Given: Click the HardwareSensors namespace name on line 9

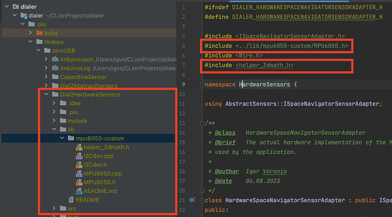Looking at the screenshot, I should pos(265,85).
